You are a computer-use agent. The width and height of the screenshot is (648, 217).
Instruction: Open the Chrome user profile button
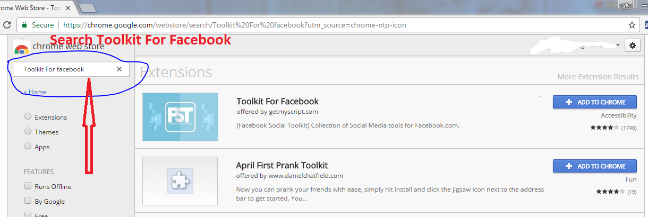click(627, 4)
